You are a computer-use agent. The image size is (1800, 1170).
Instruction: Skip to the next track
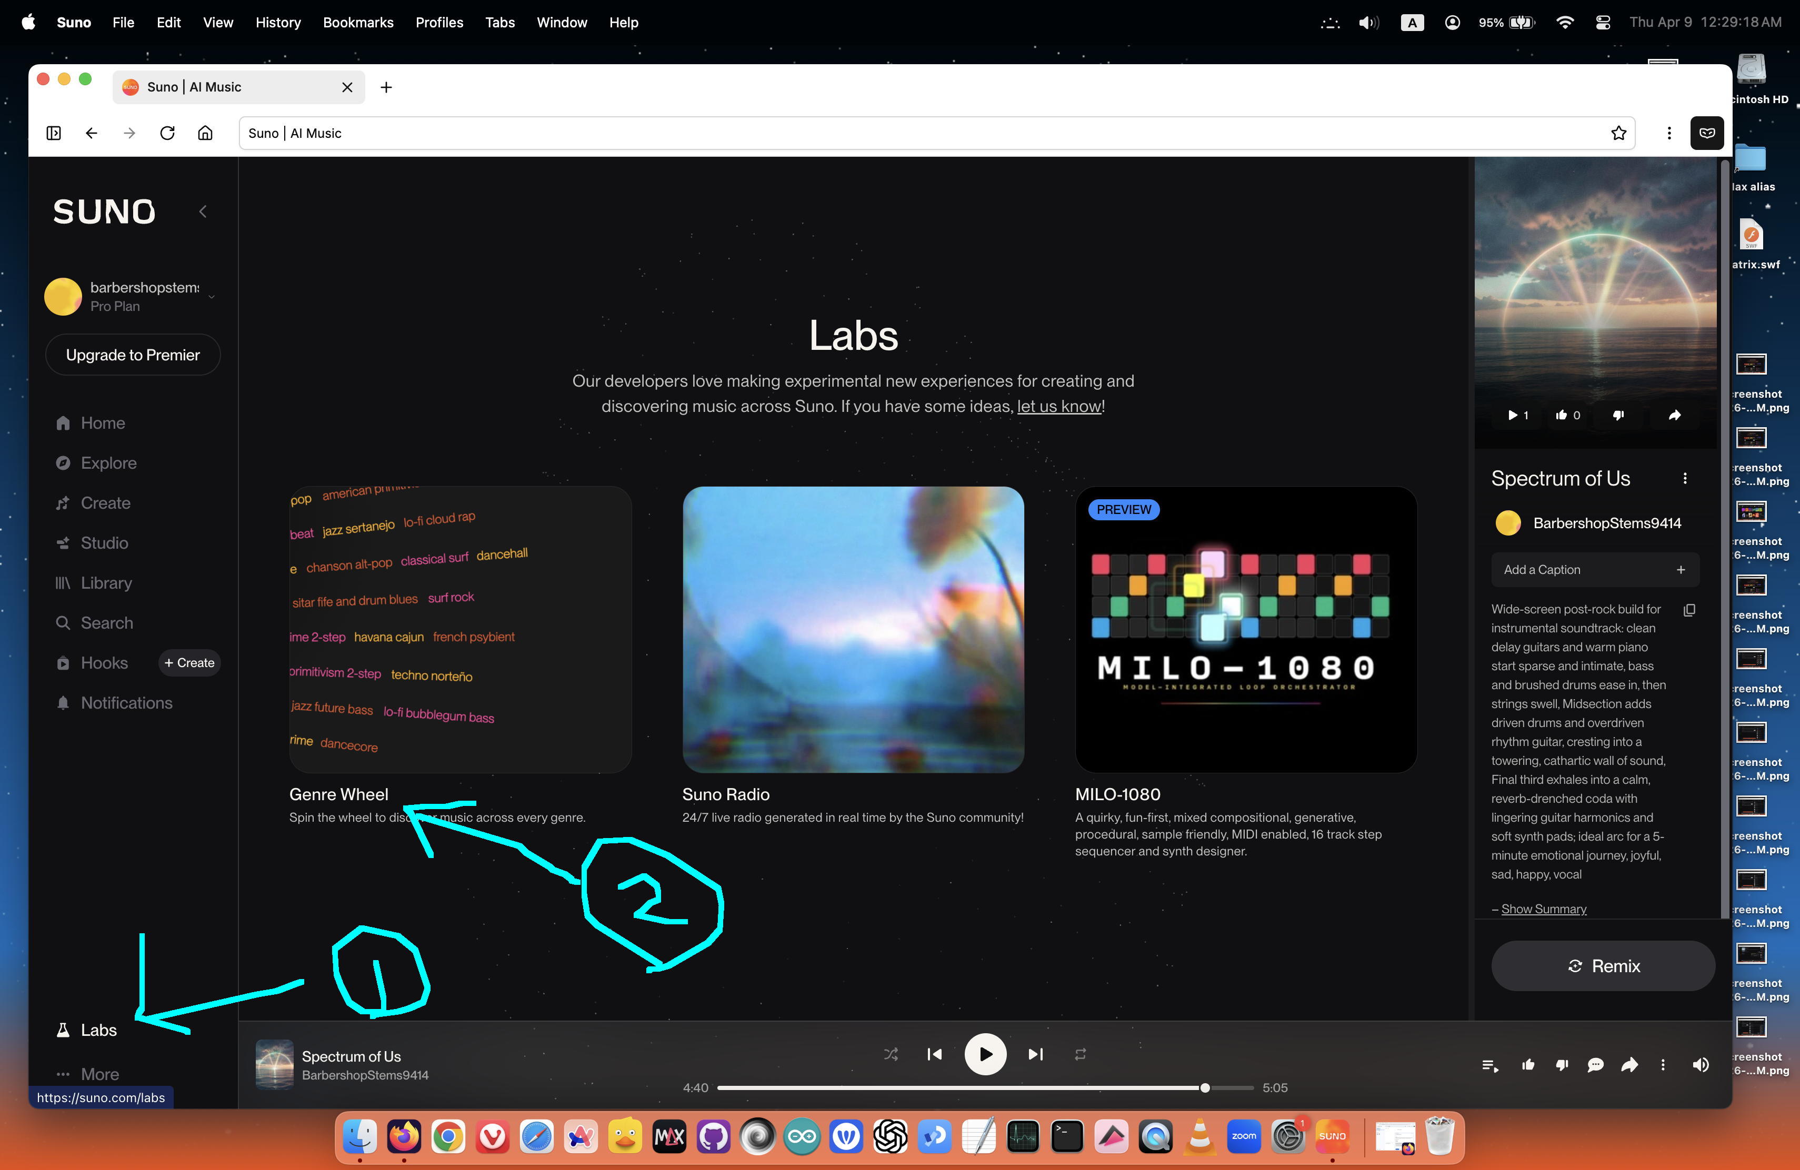click(x=1035, y=1054)
